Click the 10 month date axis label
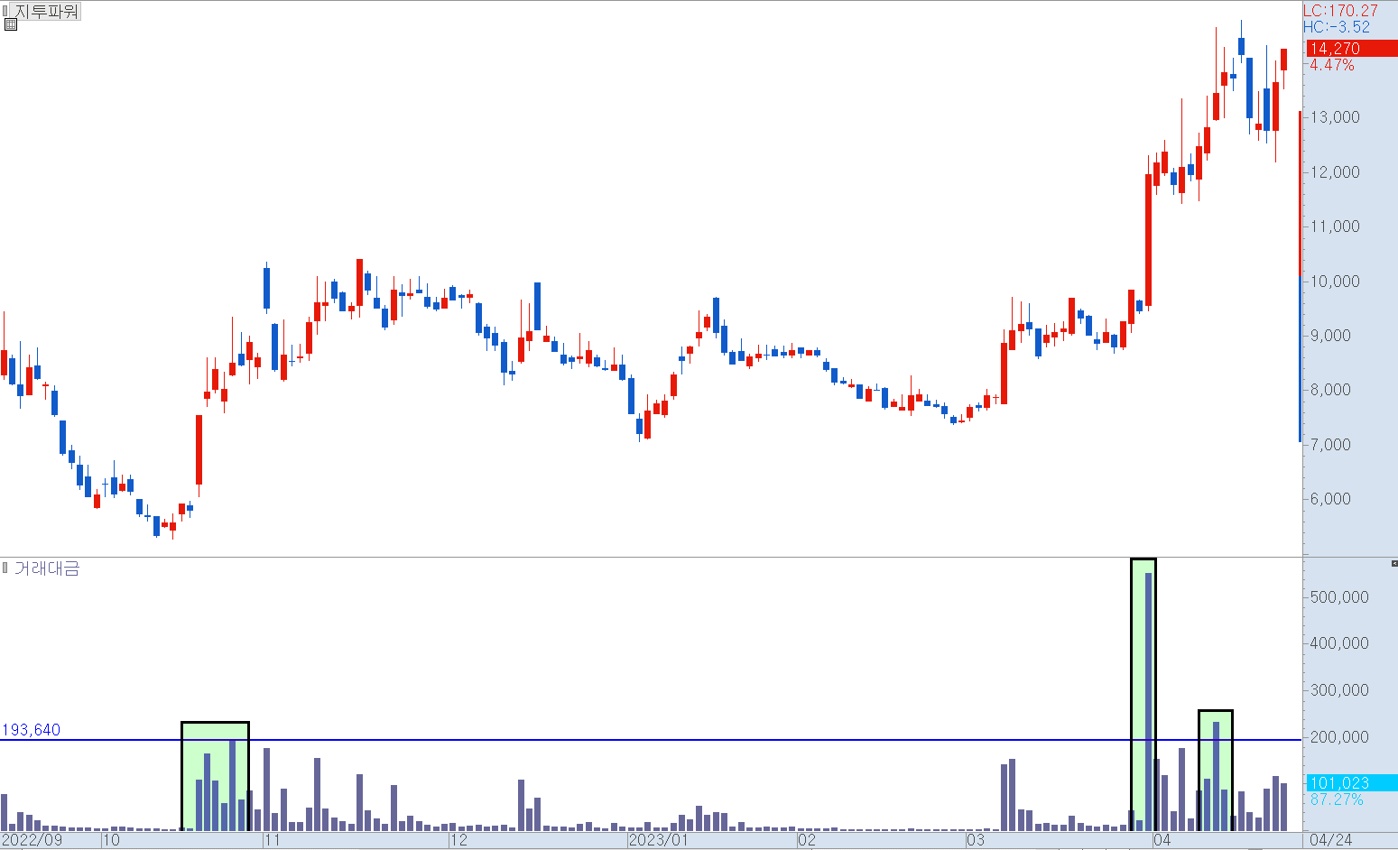The image size is (1398, 850). pyautogui.click(x=112, y=841)
